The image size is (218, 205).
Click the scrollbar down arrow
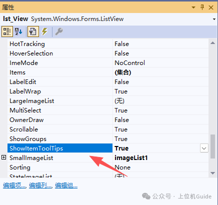[x=212, y=173]
